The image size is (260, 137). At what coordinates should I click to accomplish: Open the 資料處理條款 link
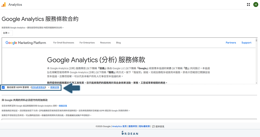[x=38, y=87]
